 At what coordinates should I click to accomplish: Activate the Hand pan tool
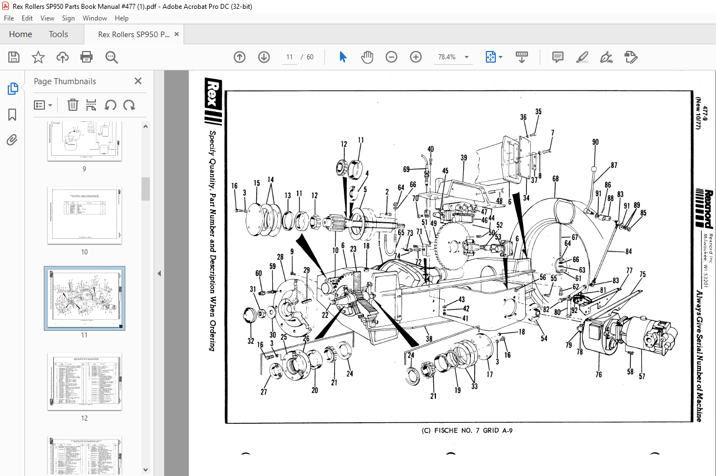(367, 57)
